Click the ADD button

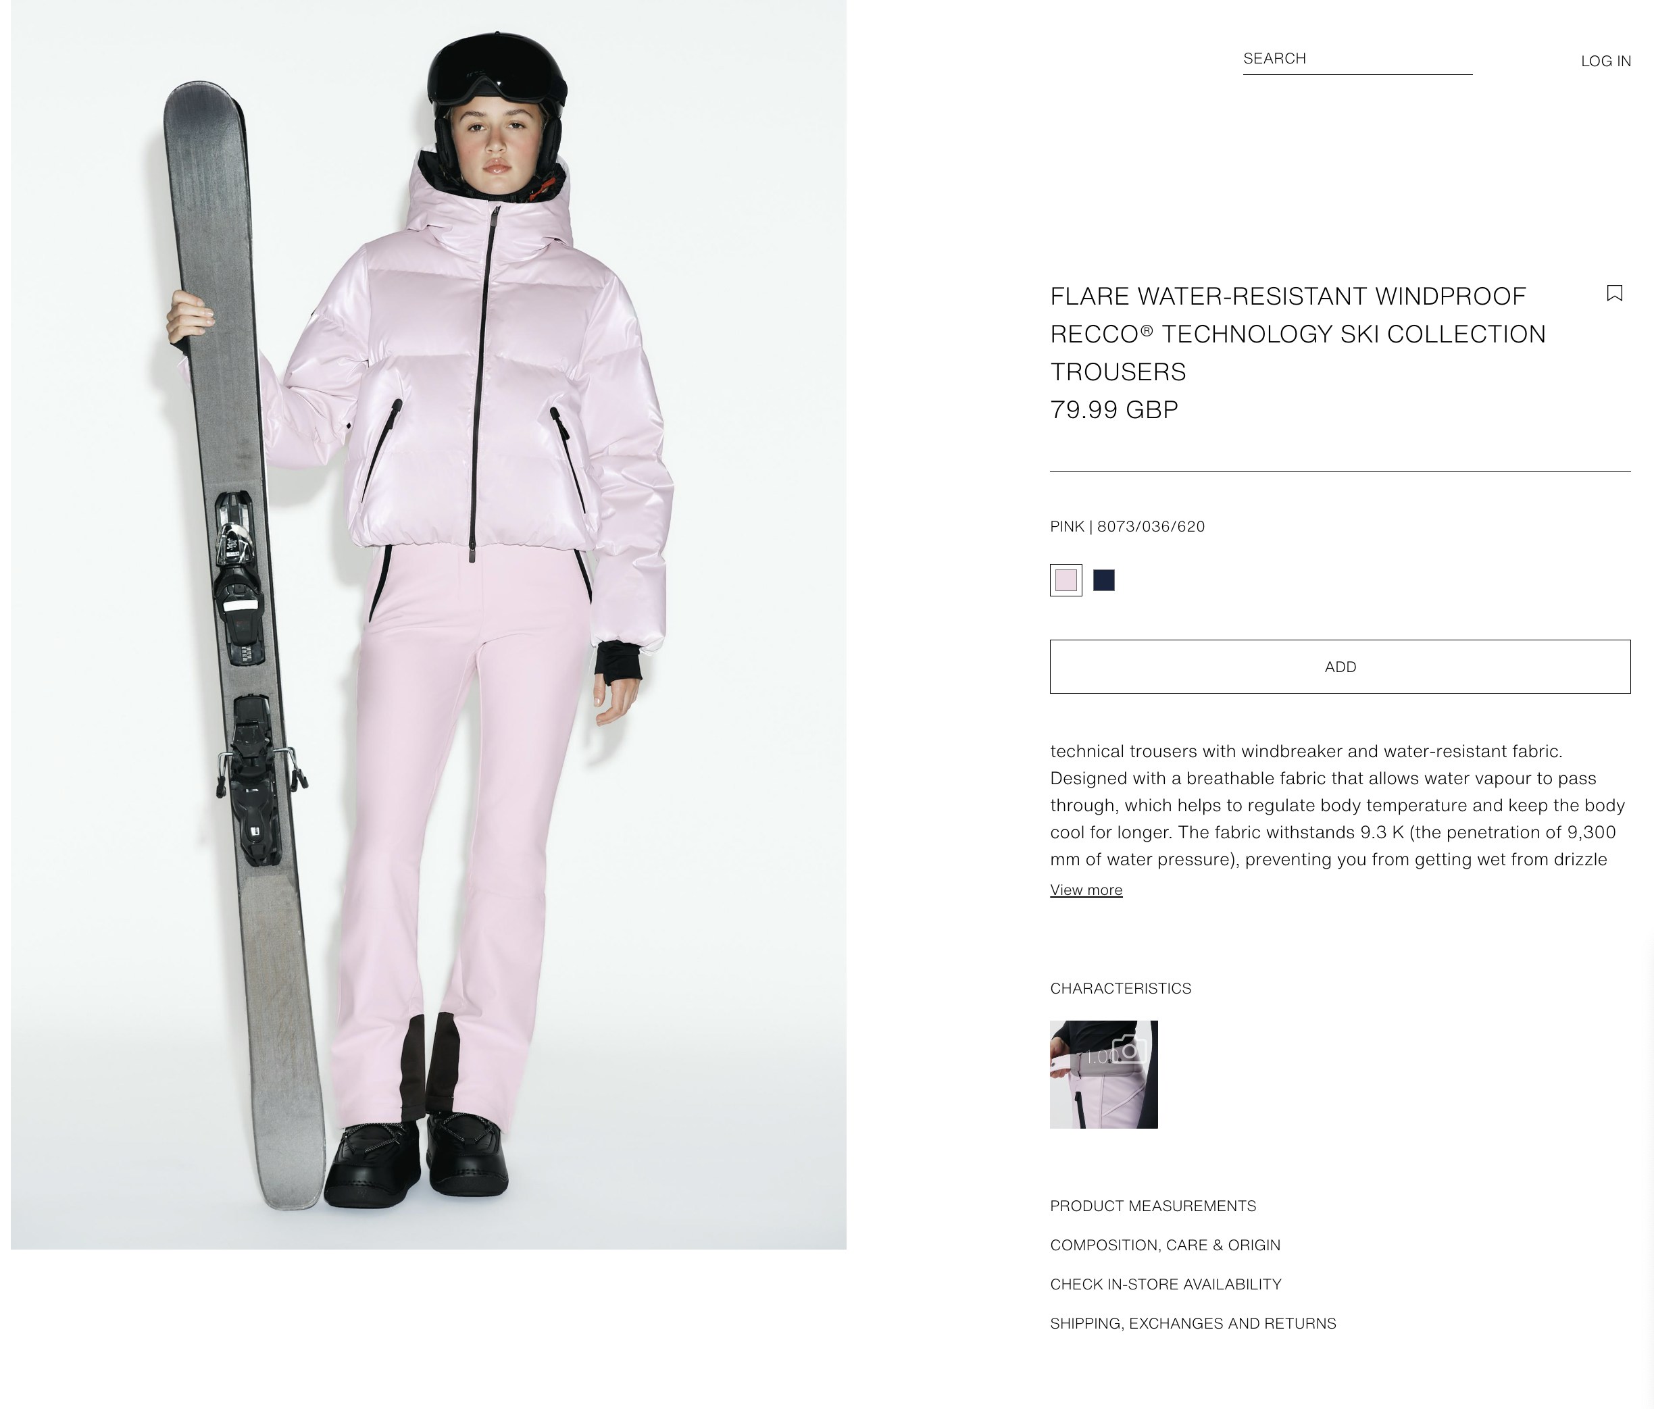(x=1340, y=666)
